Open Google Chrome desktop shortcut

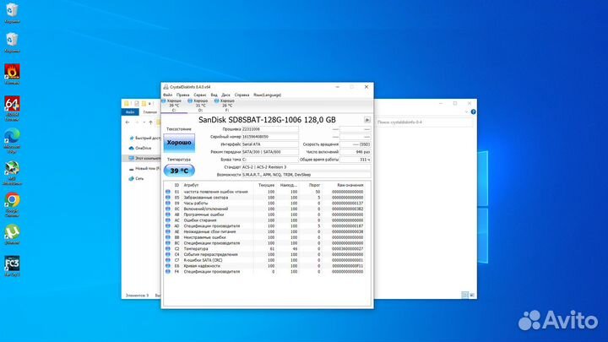point(12,204)
